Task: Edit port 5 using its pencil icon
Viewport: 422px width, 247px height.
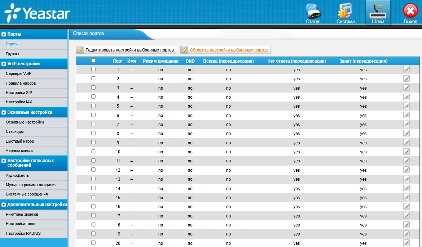Action: 406,106
